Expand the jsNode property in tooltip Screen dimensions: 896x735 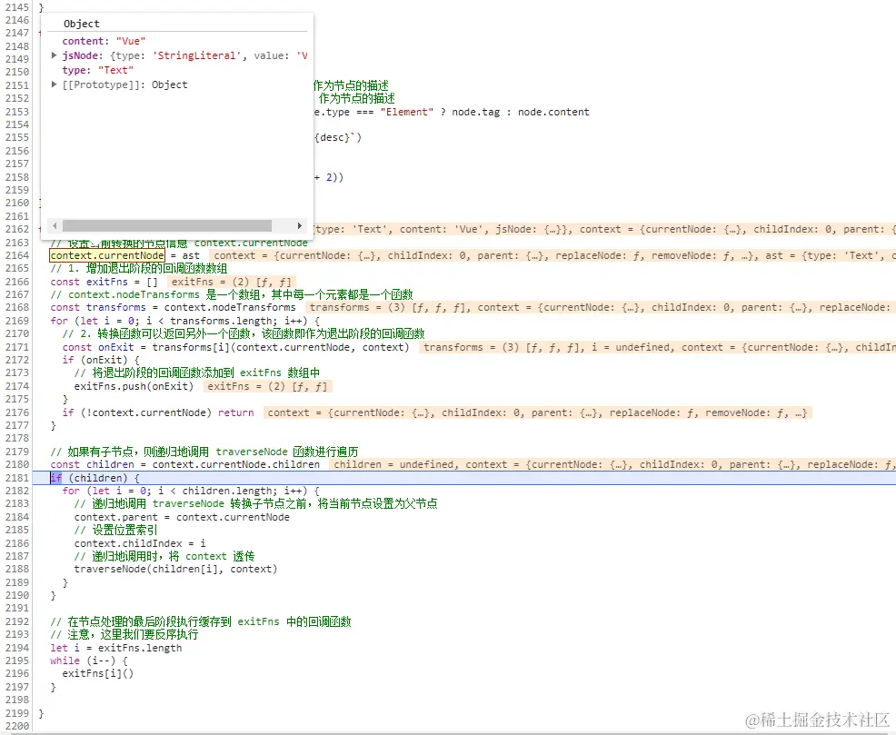(x=55, y=55)
